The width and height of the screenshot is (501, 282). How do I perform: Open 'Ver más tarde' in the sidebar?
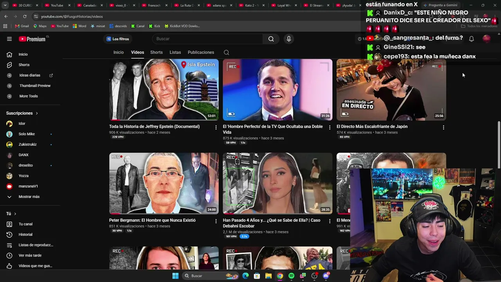pos(30,255)
